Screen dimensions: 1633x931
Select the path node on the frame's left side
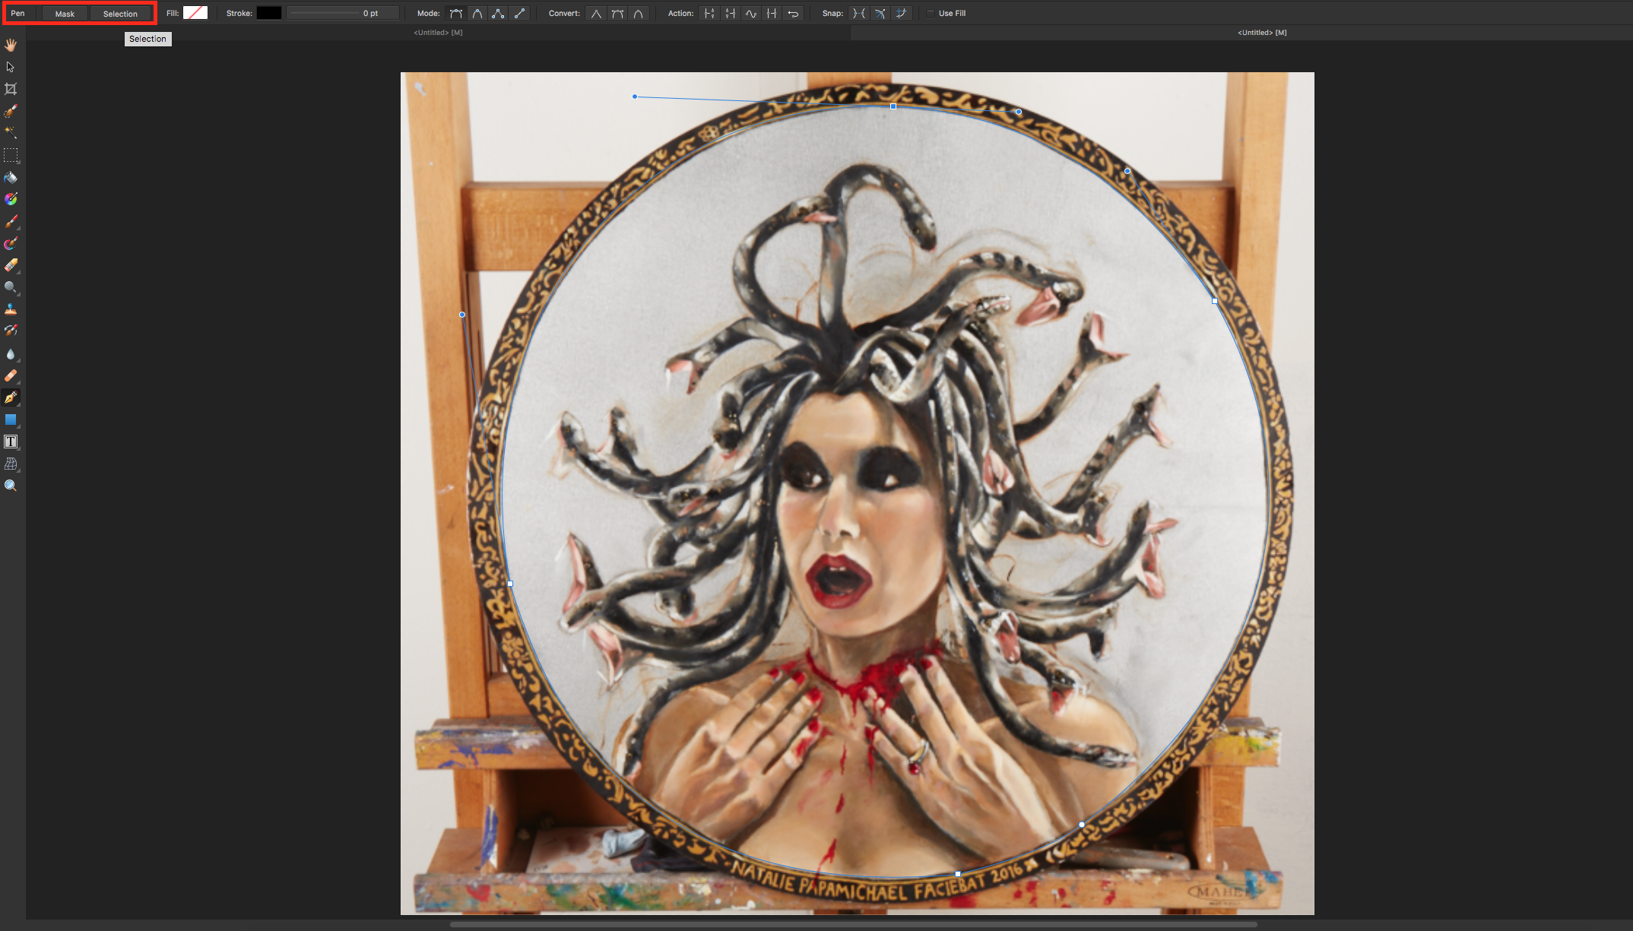coord(510,584)
